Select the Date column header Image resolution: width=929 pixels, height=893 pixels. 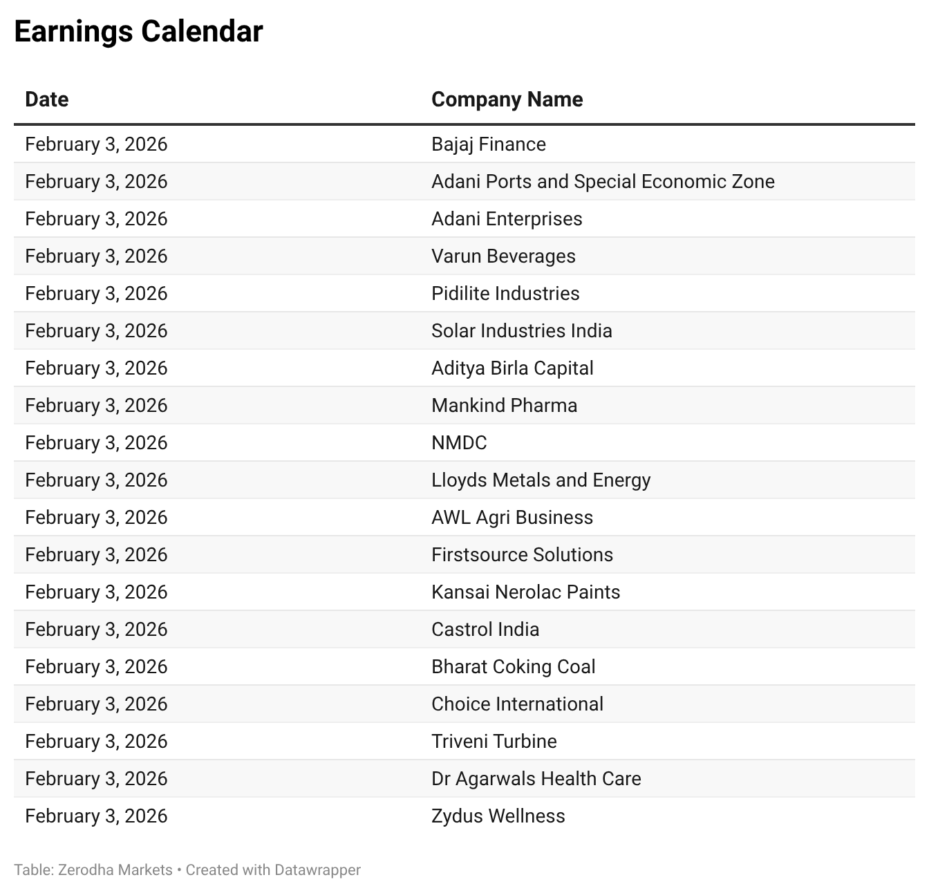46,100
